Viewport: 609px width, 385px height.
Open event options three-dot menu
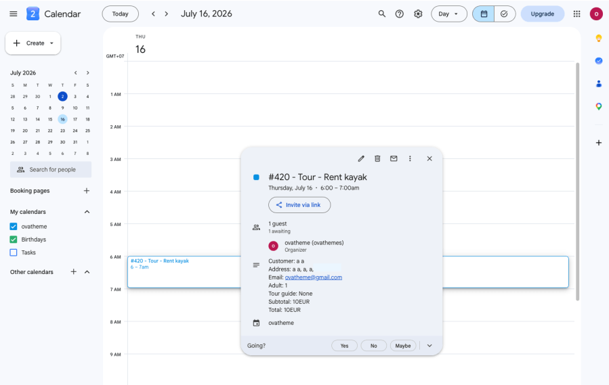pos(410,158)
